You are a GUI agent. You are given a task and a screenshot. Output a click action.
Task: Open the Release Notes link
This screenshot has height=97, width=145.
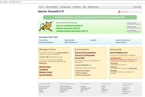tap(45, 67)
